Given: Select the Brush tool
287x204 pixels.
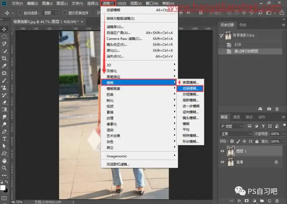Looking at the screenshot, I should click(x=4, y=80).
